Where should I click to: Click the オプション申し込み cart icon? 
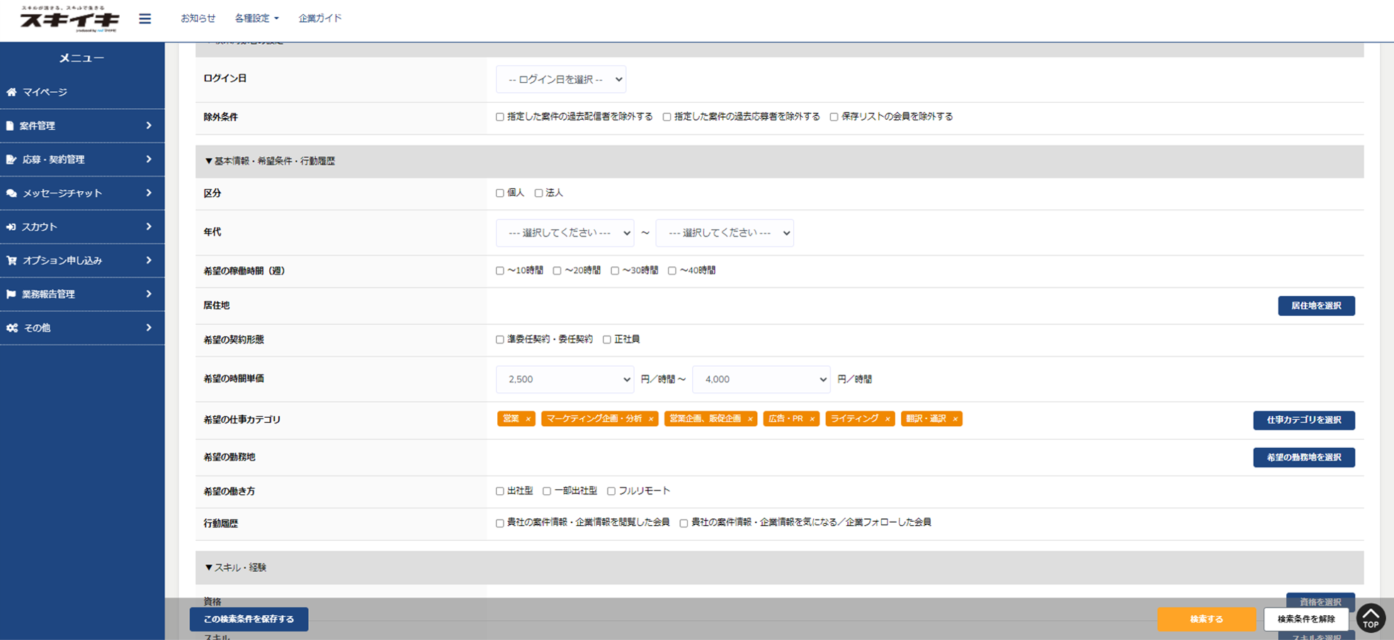(x=11, y=261)
